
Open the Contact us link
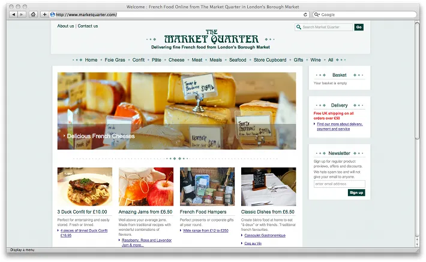88,26
